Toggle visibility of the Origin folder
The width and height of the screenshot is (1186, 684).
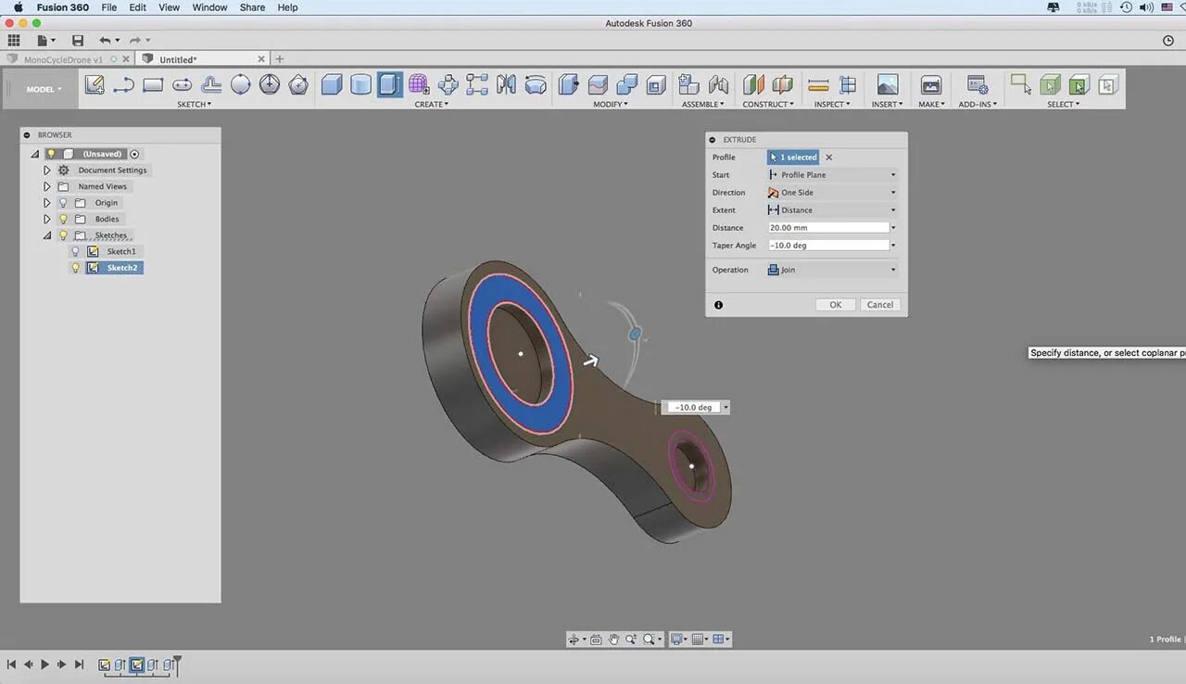pos(62,202)
